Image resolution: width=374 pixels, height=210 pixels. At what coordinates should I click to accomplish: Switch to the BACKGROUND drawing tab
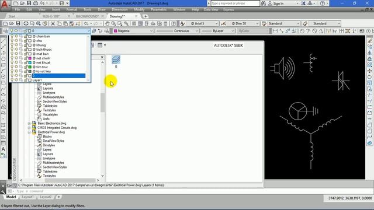(87, 16)
